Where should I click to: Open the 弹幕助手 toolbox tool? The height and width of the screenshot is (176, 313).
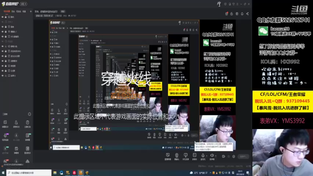(x=5, y=124)
